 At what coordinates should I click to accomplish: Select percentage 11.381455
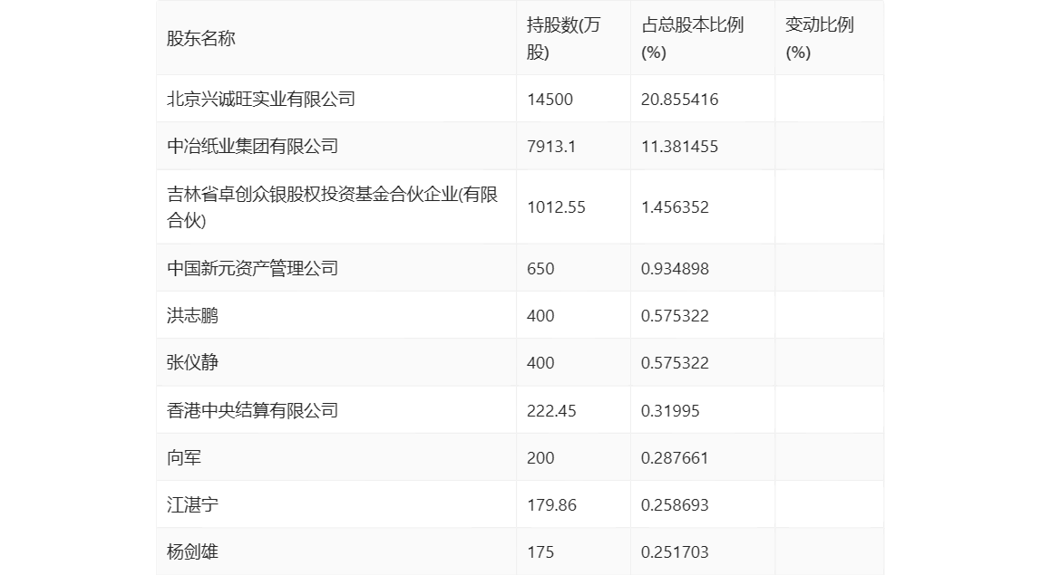pyautogui.click(x=679, y=147)
